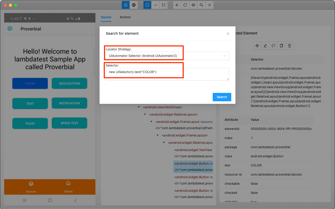Copy element attributes using the copy icon

pyautogui.click(x=281, y=45)
